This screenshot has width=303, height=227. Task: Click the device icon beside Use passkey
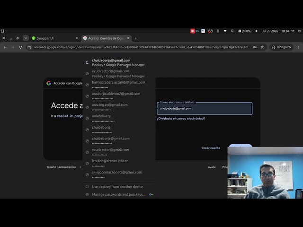pyautogui.click(x=87, y=187)
